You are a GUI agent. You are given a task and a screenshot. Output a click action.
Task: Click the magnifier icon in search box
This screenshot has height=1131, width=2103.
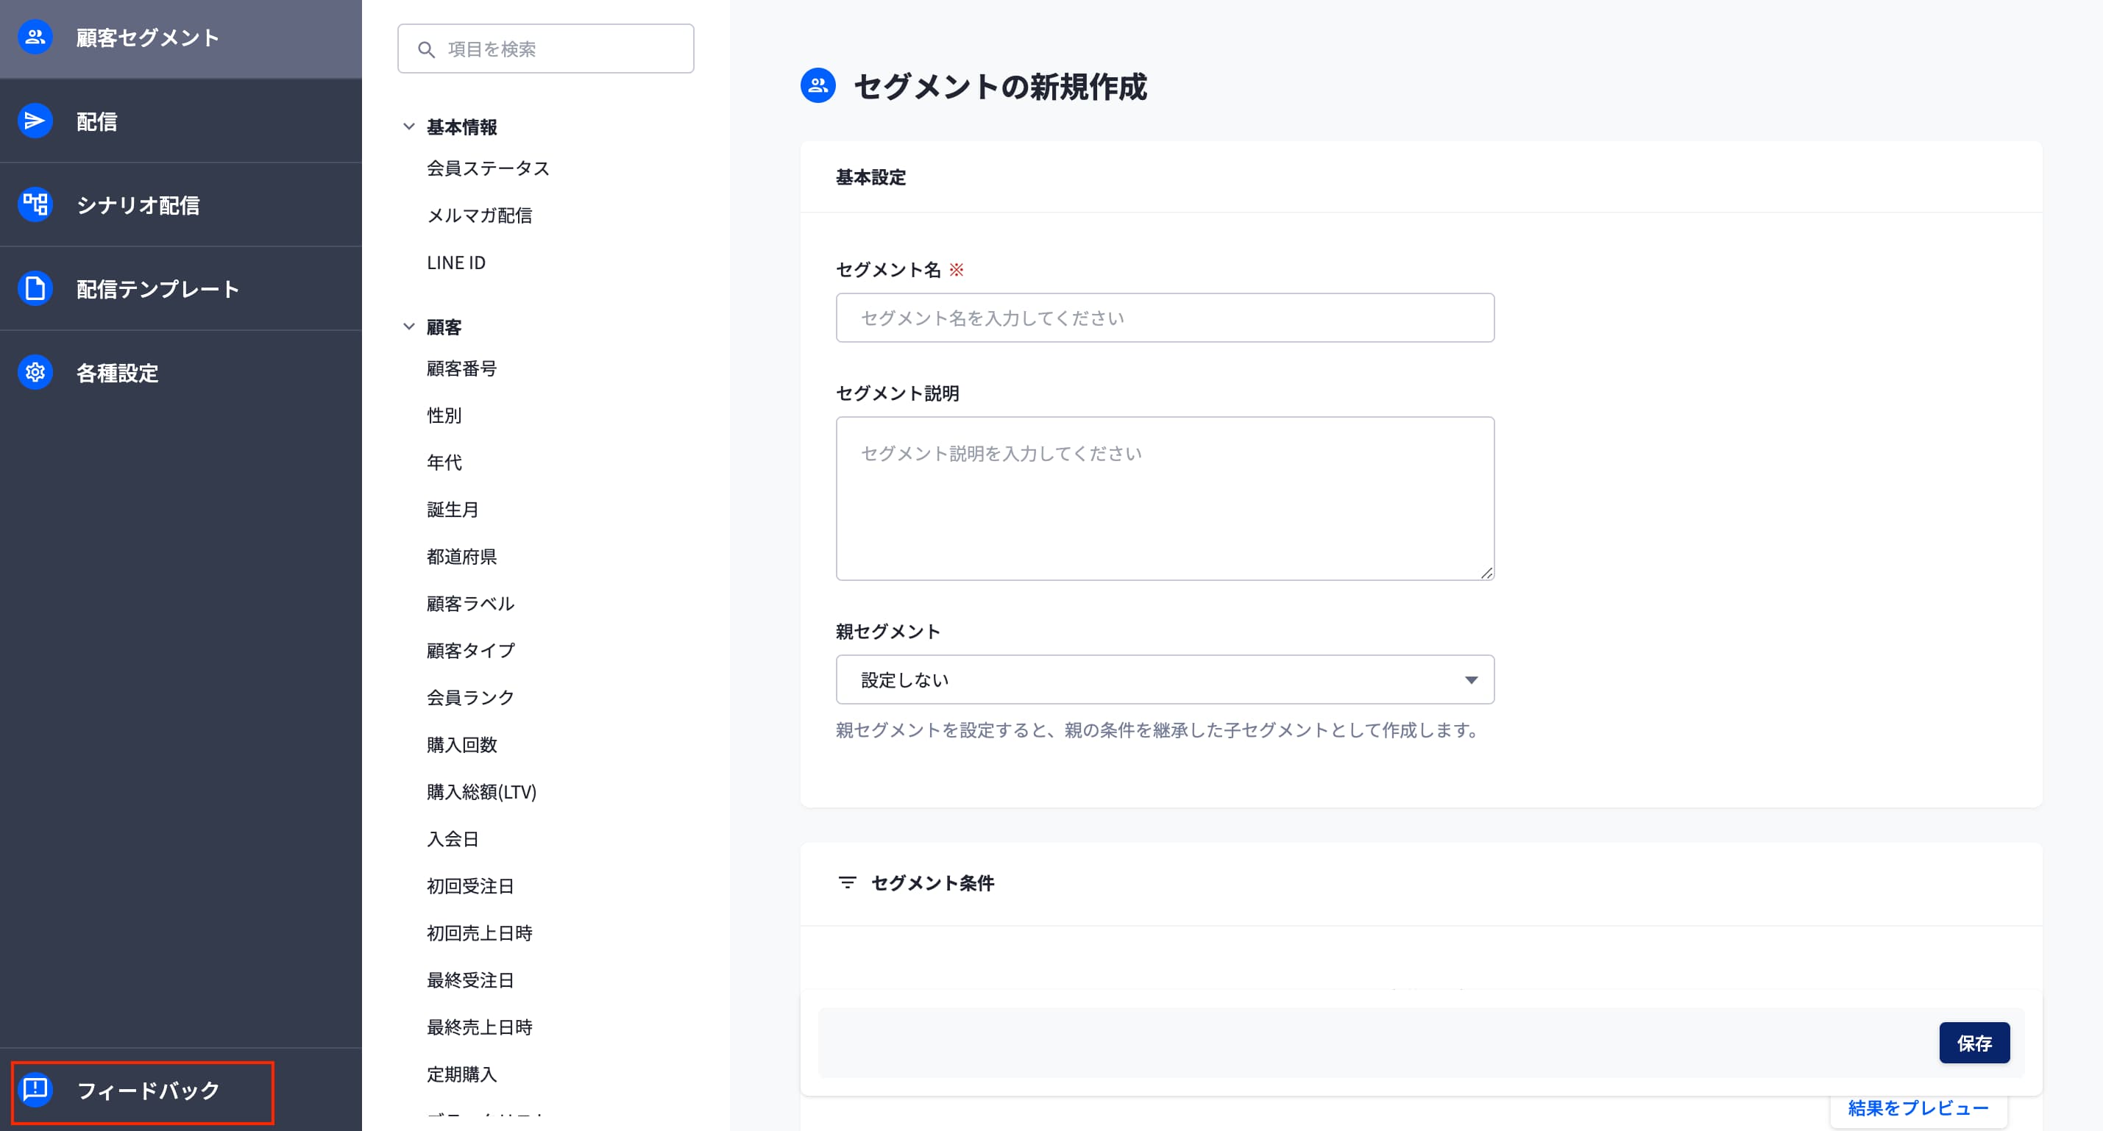425,50
